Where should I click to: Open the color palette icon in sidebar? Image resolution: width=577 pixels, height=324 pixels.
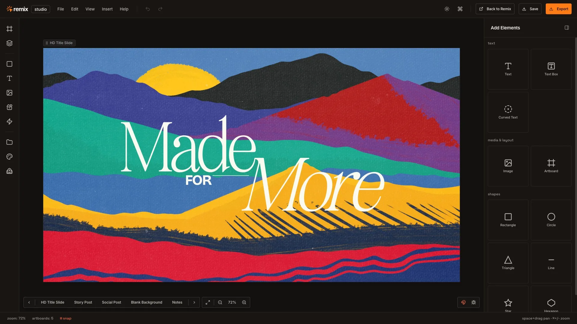tap(9, 157)
